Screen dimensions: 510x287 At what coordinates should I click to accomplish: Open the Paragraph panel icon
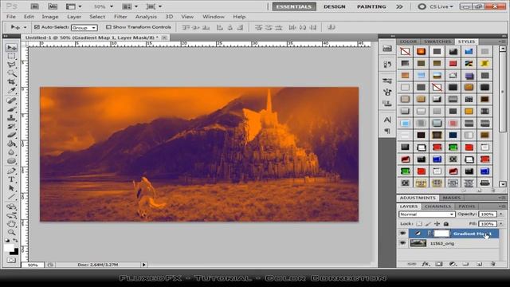click(387, 131)
